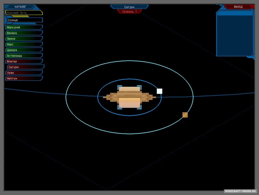Select the brown moon on the outer orbit
The width and height of the screenshot is (259, 195).
185,115
